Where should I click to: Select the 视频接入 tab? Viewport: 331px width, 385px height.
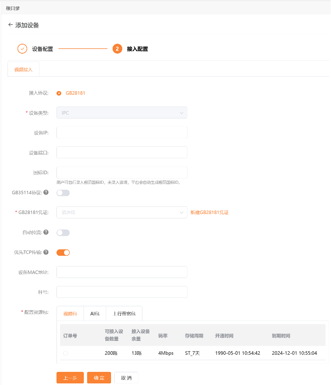23,70
